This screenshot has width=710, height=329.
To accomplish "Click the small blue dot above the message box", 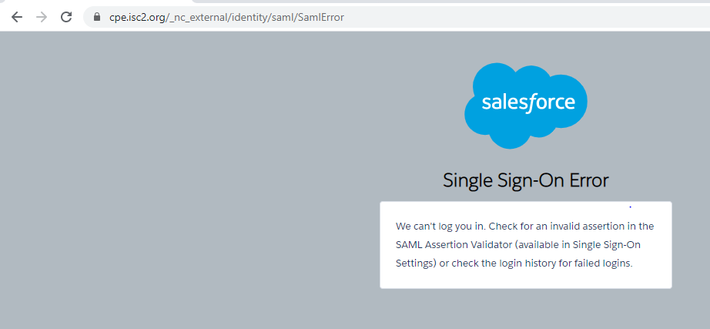I will pyautogui.click(x=630, y=206).
